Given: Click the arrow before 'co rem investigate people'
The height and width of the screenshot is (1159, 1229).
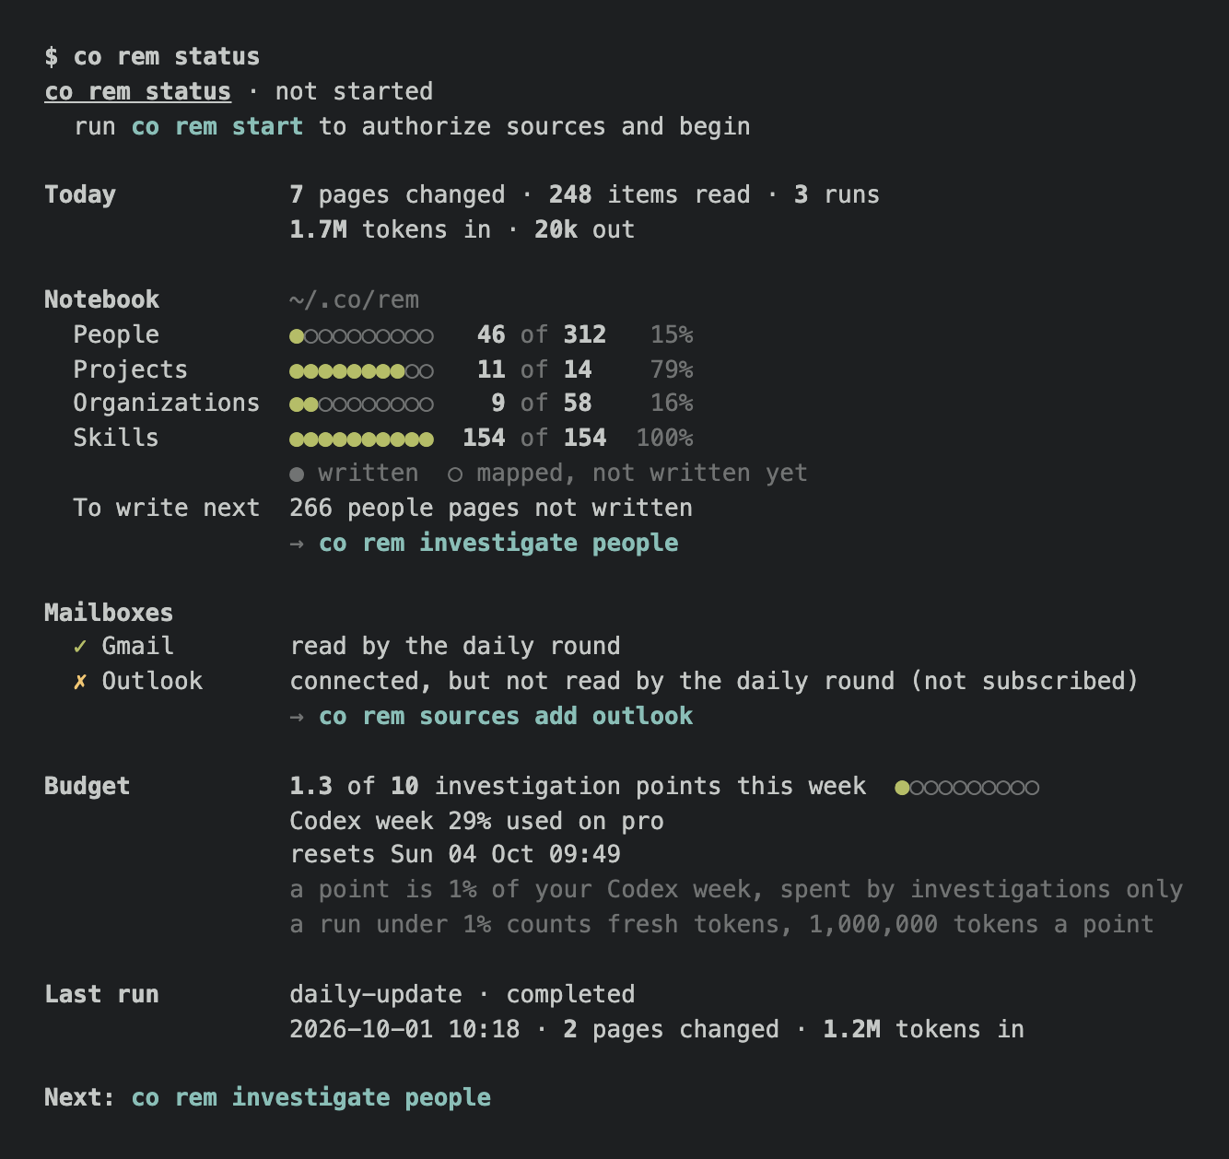Looking at the screenshot, I should click(x=297, y=544).
